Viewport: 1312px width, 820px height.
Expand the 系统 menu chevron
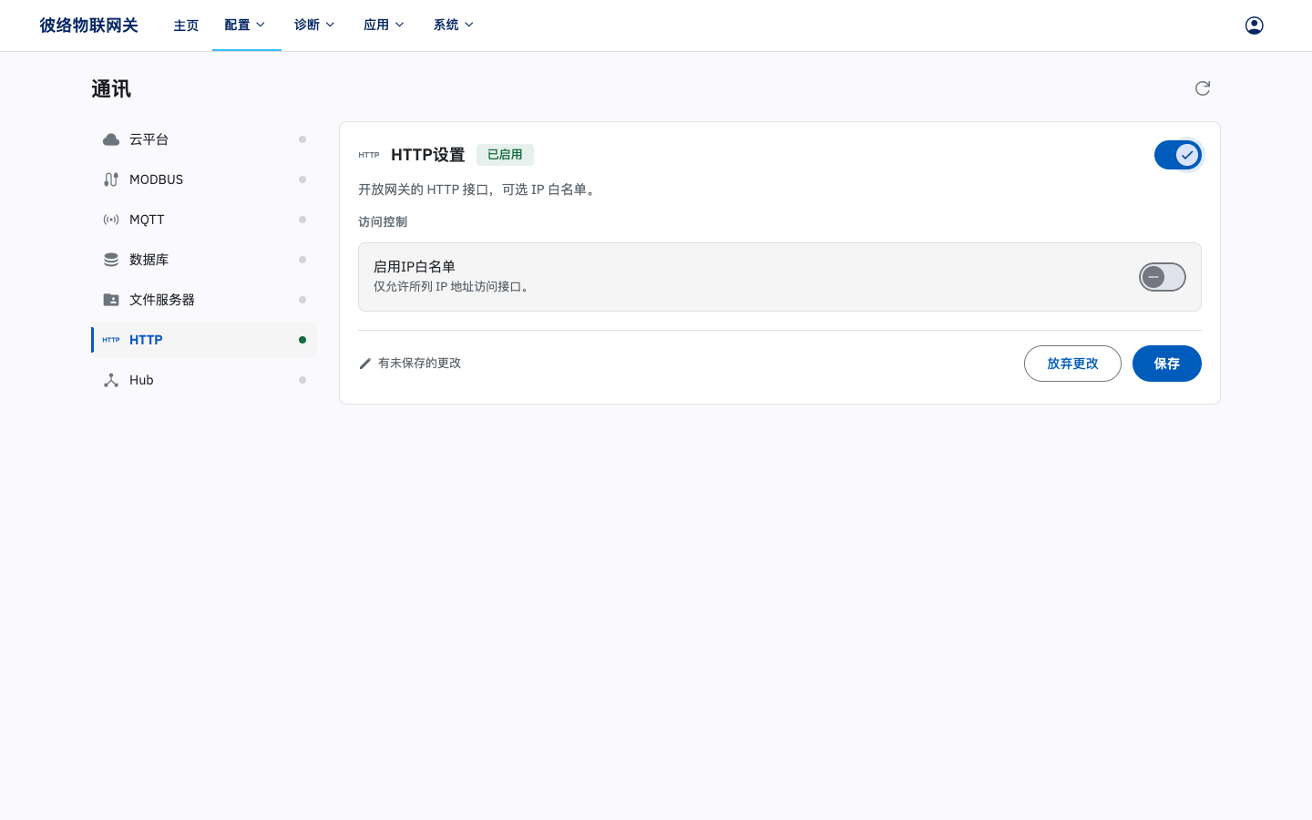point(469,25)
